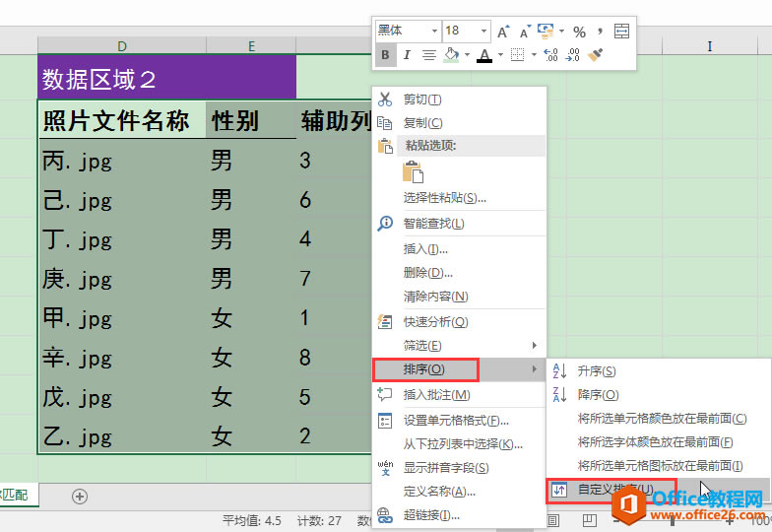Apply comma style format
Viewport: 772px width, 532px height.
click(600, 32)
